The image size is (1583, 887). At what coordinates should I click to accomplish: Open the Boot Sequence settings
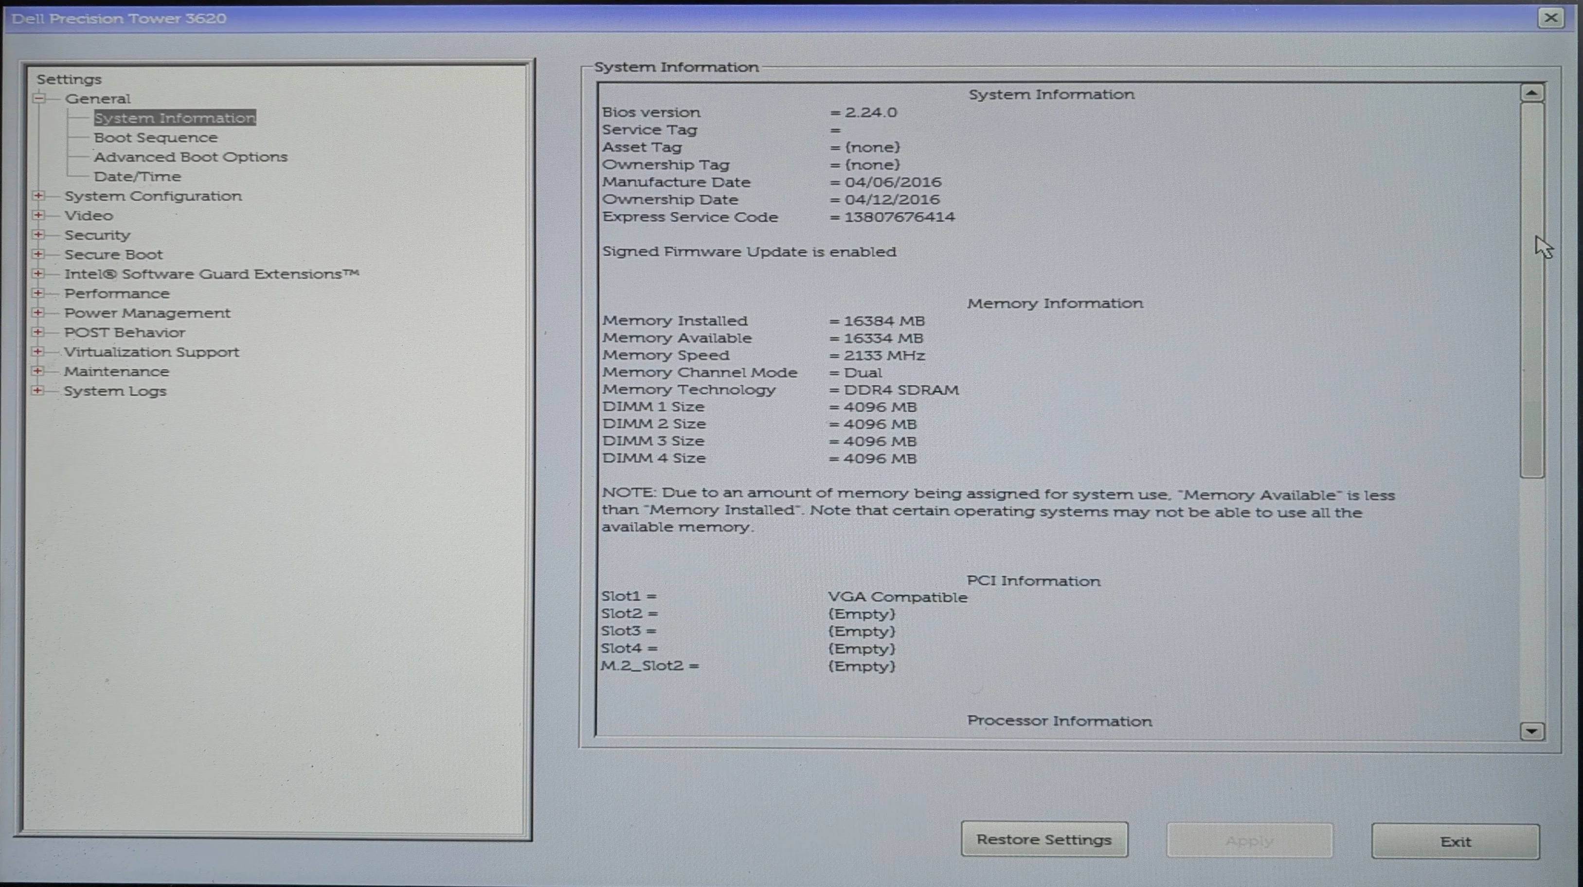(156, 138)
